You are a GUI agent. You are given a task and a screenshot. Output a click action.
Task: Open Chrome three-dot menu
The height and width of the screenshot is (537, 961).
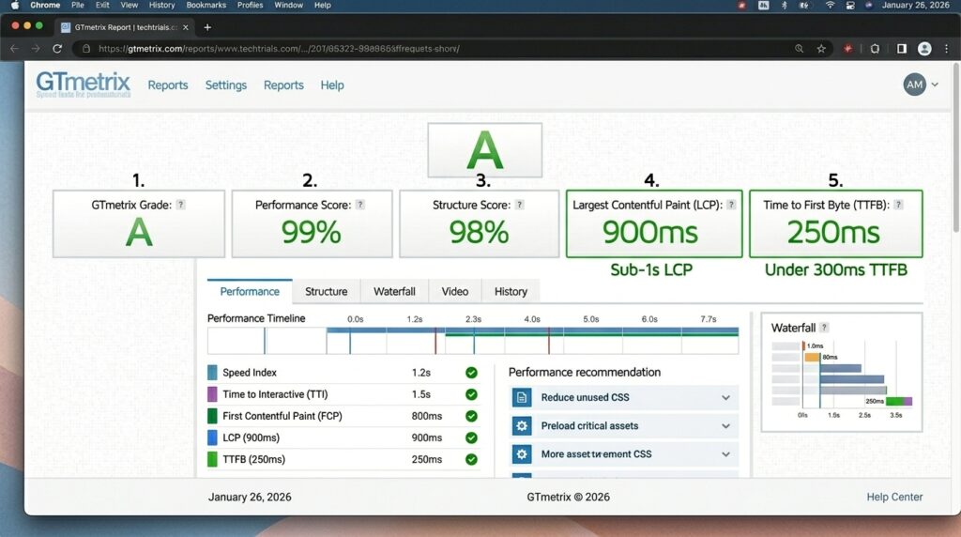pos(946,49)
